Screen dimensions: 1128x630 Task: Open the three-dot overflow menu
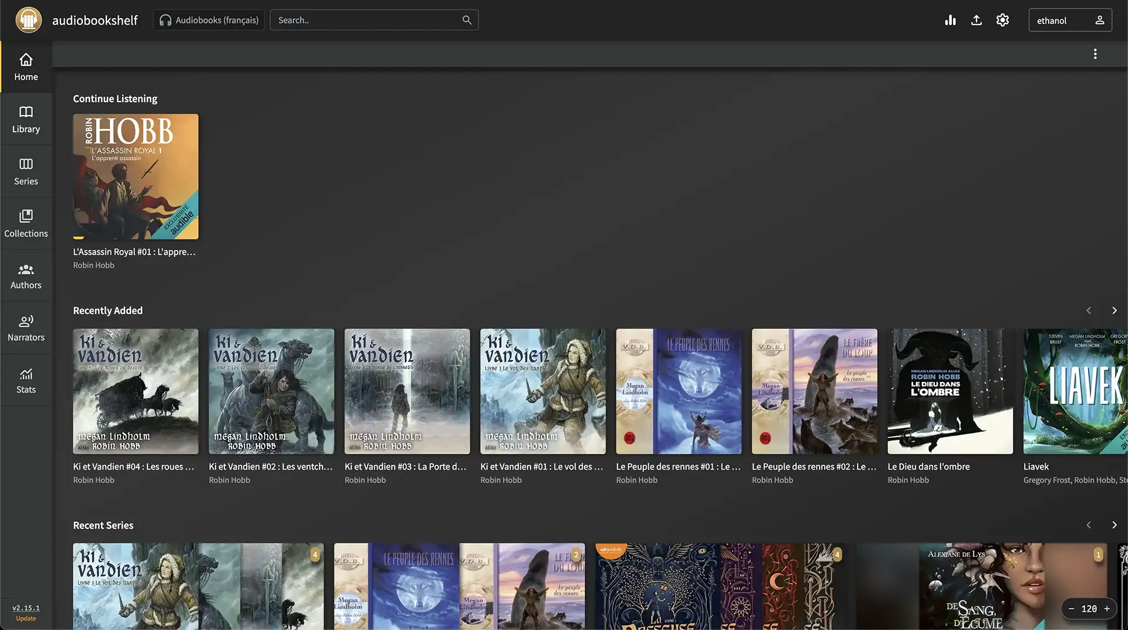tap(1095, 53)
